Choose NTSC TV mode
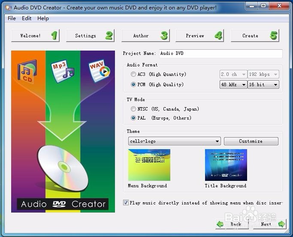293x237 pixels. coord(165,109)
